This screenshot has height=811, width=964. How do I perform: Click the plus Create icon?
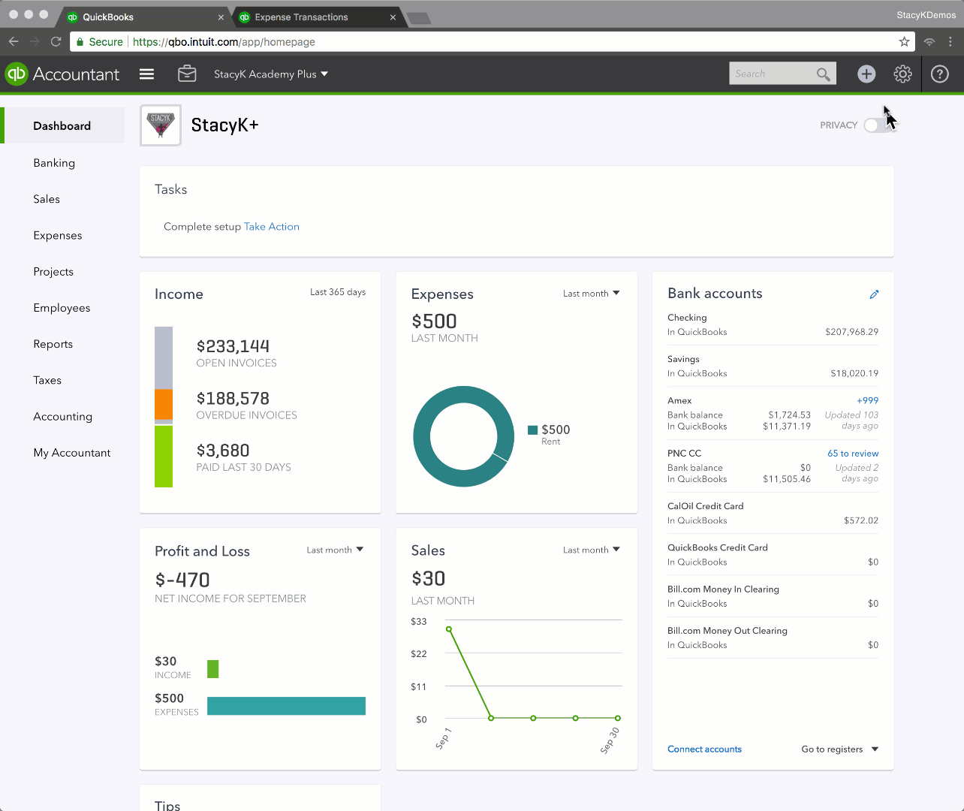(866, 74)
